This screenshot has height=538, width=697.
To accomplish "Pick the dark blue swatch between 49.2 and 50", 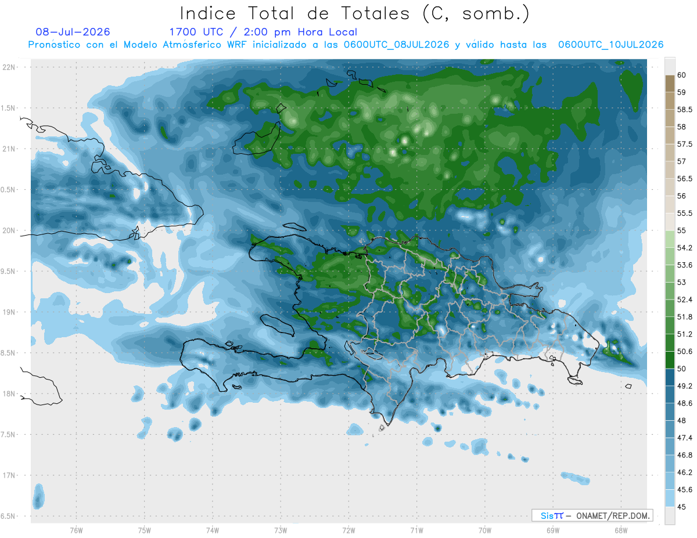I will point(670,378).
